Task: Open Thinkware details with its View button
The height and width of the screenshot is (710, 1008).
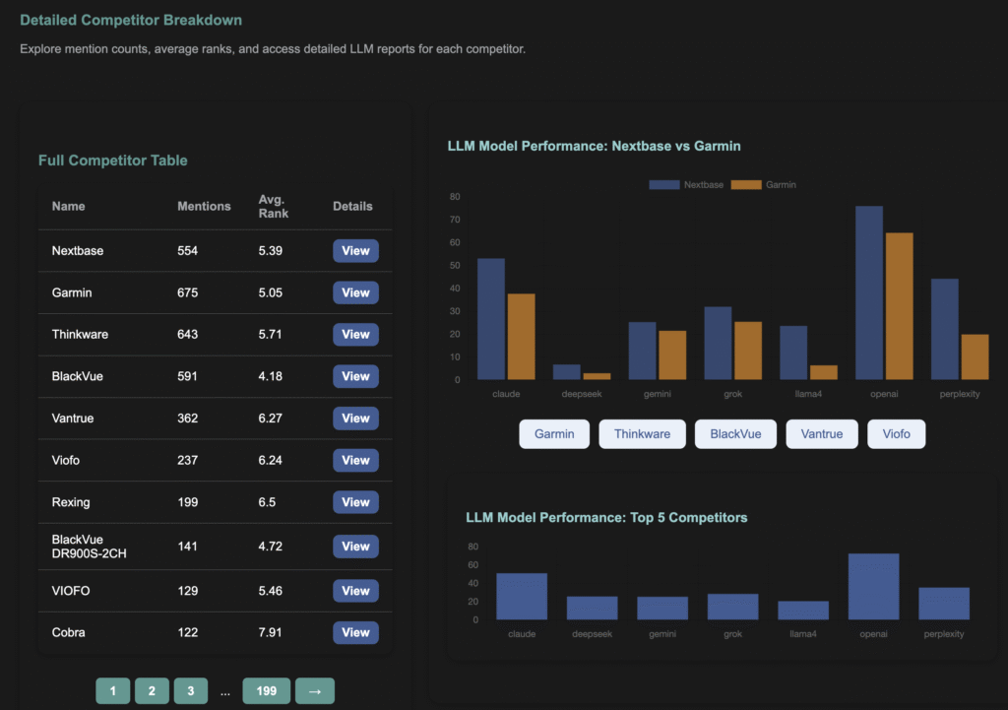Action: click(x=355, y=335)
